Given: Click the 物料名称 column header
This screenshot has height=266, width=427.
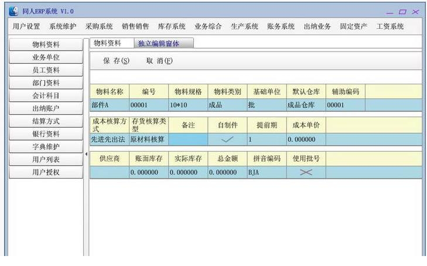Looking at the screenshot, I should [110, 92].
